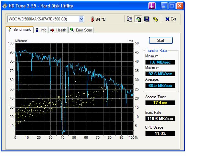The width and height of the screenshot is (207, 166).
Task: Click the thermometer temperature icon
Action: click(92, 19)
